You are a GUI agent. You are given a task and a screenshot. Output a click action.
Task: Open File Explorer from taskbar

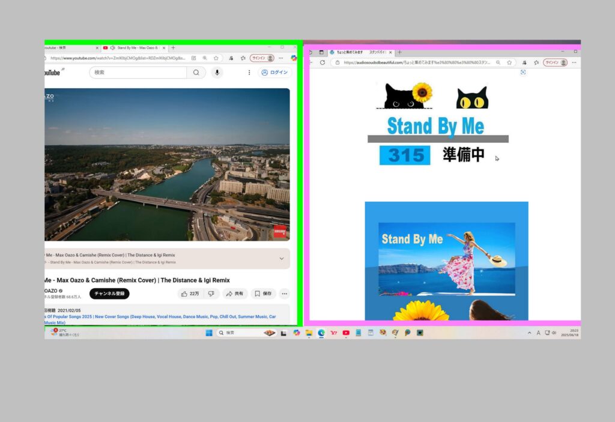309,333
